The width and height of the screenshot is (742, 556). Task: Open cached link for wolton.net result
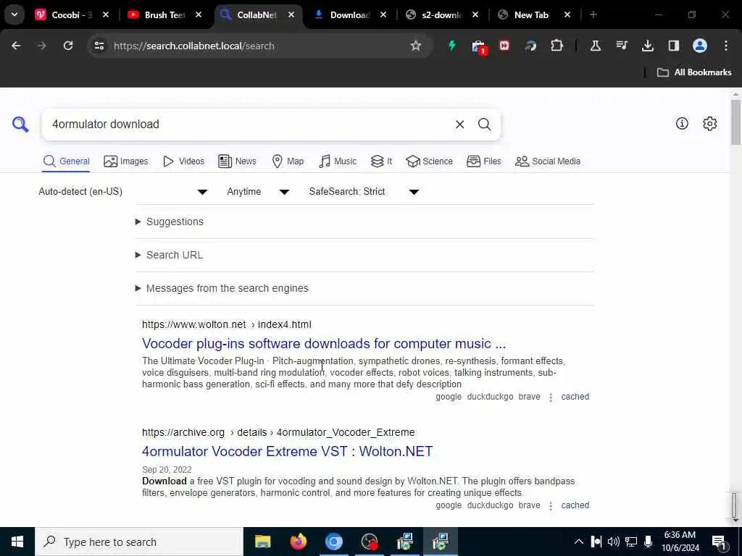575,397
